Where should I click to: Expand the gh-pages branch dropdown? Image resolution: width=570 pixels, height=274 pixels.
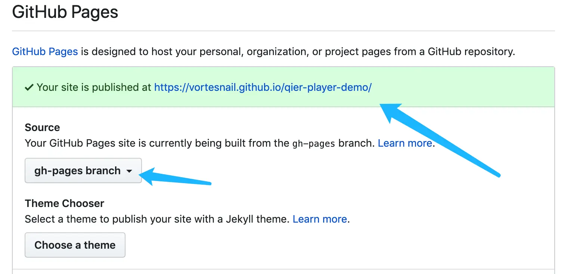click(83, 171)
